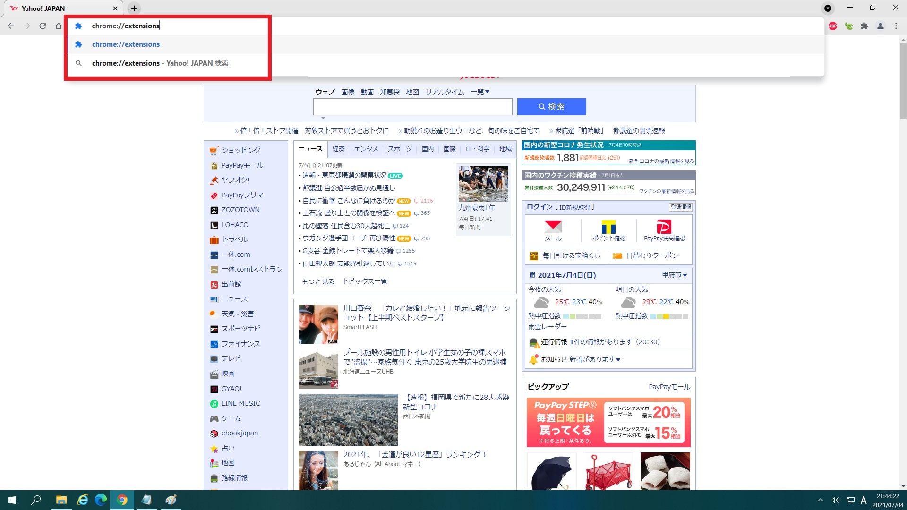The width and height of the screenshot is (907, 510).
Task: Switch search to 動画 tab
Action: coord(367,92)
